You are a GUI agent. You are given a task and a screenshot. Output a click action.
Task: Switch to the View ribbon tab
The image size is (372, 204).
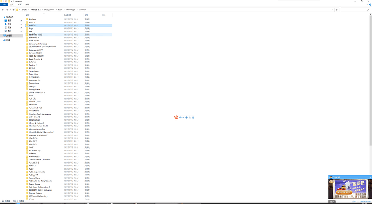(x=27, y=4)
